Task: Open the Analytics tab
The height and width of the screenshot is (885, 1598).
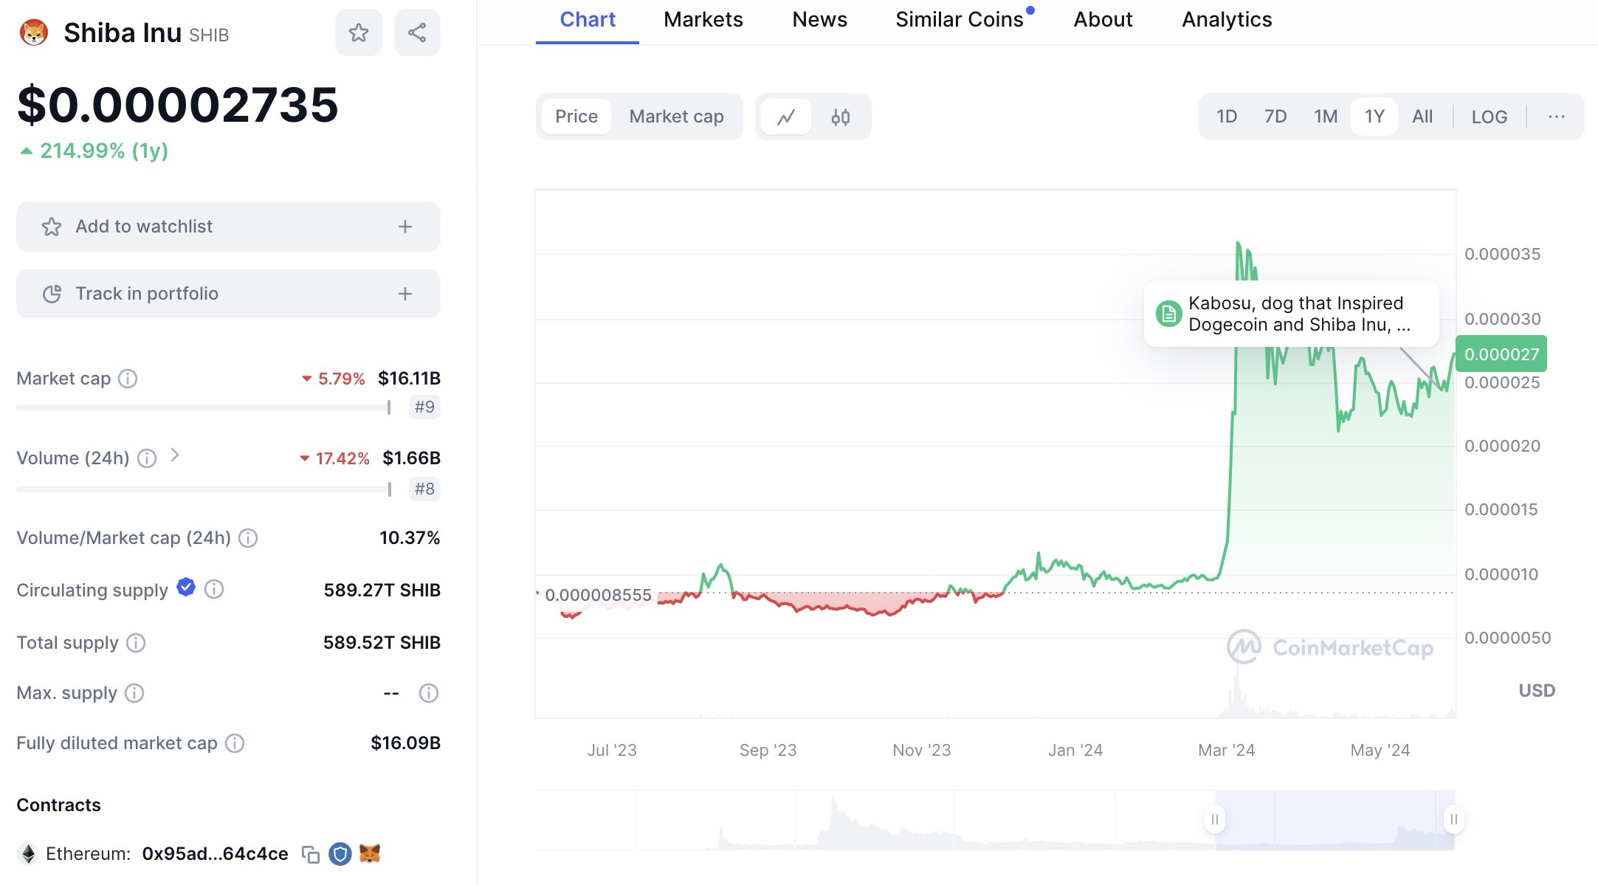Action: [1227, 20]
